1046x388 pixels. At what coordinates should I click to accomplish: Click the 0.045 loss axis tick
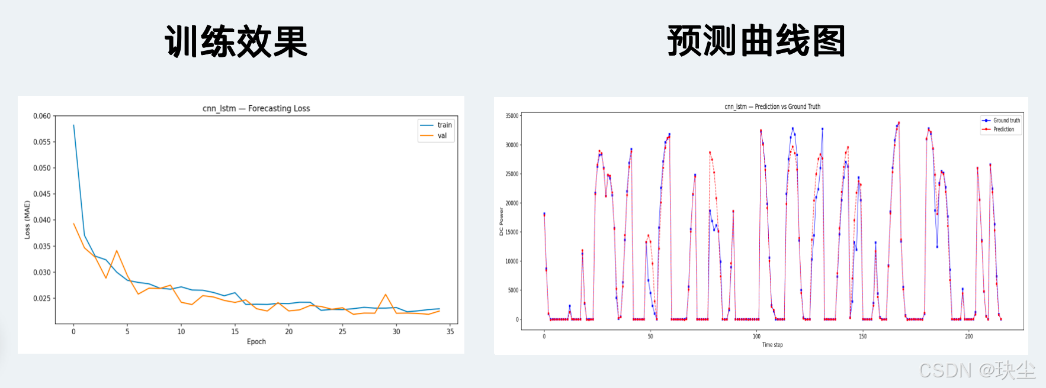(x=42, y=194)
